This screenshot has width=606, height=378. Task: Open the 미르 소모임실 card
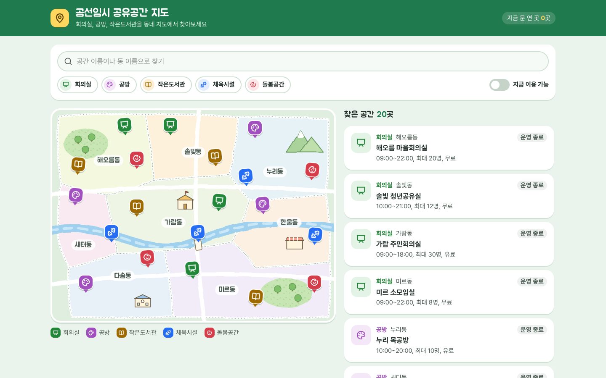tap(449, 292)
